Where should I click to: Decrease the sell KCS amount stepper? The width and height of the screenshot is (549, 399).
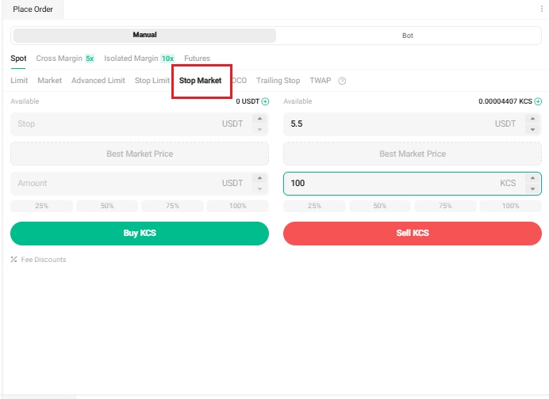click(x=532, y=188)
